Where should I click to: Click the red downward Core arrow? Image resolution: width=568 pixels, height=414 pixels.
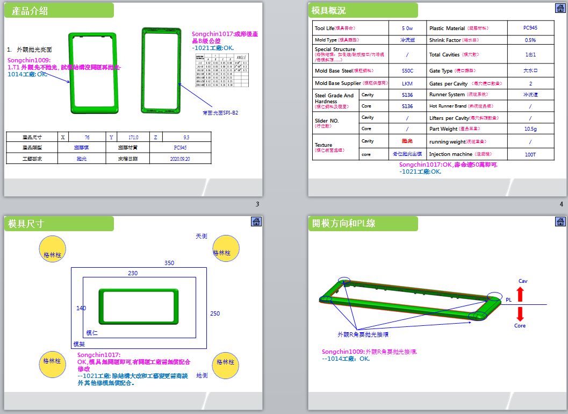520,313
